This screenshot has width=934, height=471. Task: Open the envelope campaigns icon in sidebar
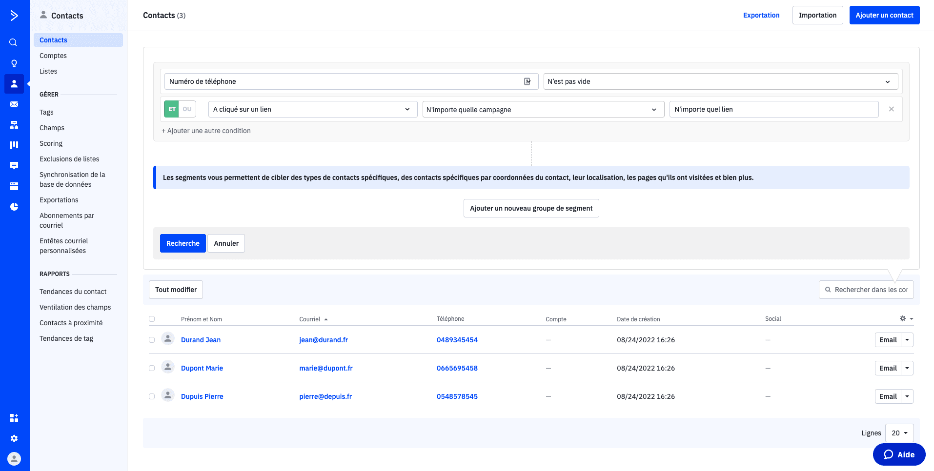click(14, 104)
